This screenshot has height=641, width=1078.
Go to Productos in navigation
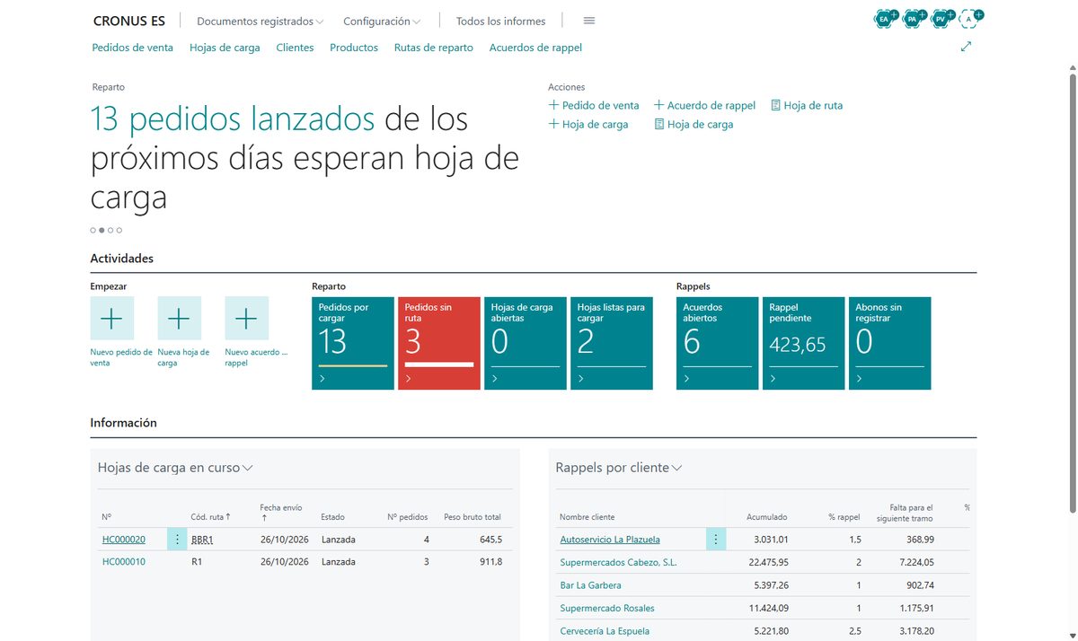[x=354, y=48]
